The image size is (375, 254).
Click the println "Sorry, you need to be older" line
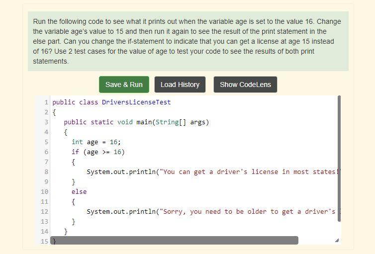click(212, 212)
